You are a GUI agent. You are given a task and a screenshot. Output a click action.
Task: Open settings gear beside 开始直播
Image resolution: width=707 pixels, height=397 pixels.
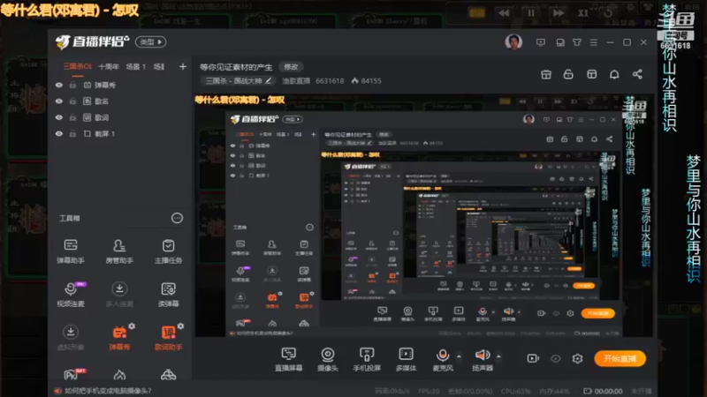point(577,358)
